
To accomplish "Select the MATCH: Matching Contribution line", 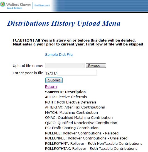I will 71,113.
